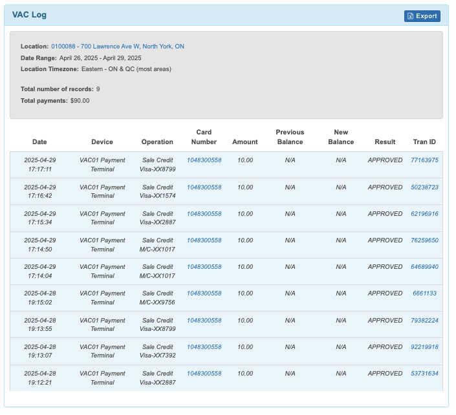This screenshot has height=415, width=456.
Task: Click Total payments value $90.00
Action: [80, 101]
